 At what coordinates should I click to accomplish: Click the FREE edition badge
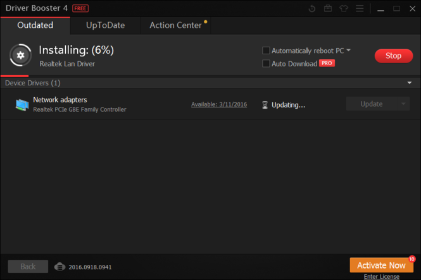coord(80,8)
